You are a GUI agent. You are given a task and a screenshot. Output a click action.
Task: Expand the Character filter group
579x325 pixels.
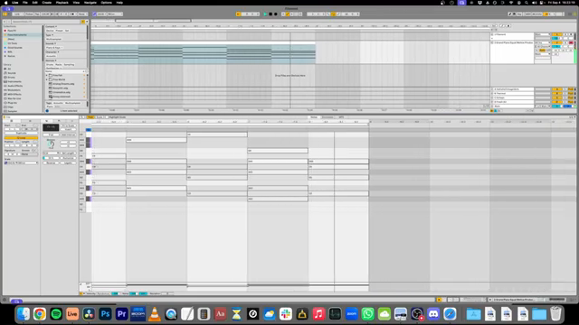[52, 52]
